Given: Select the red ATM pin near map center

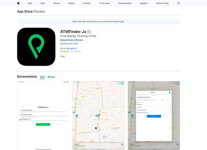Looking at the screenshot, I should tap(98, 116).
